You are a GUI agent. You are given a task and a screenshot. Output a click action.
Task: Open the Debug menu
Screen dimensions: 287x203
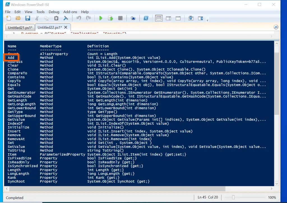(54, 12)
